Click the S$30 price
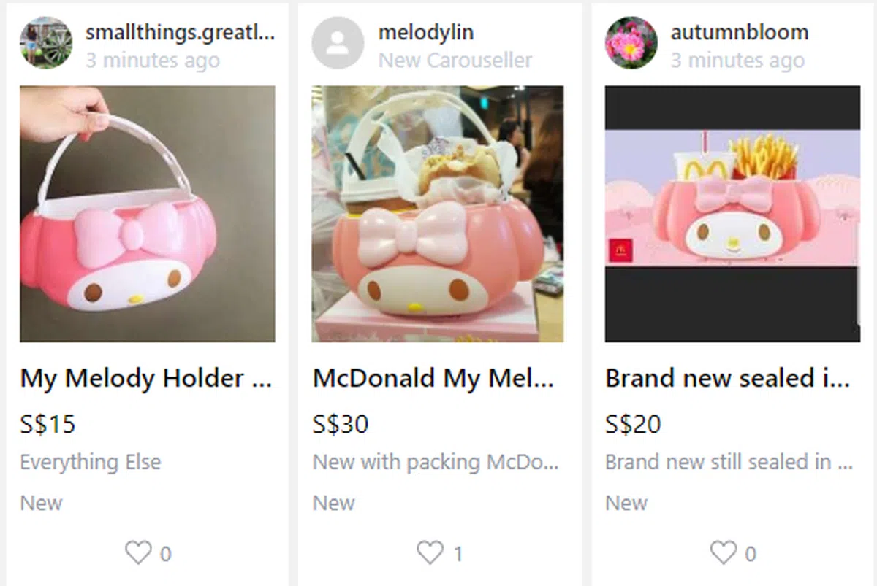 point(341,424)
